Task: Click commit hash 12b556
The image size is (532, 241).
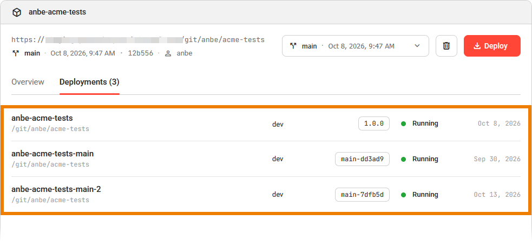Action: pyautogui.click(x=141, y=53)
